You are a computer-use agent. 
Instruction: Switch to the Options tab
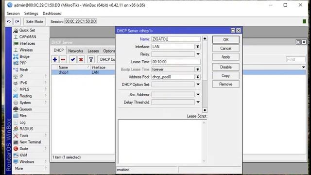(x=109, y=51)
